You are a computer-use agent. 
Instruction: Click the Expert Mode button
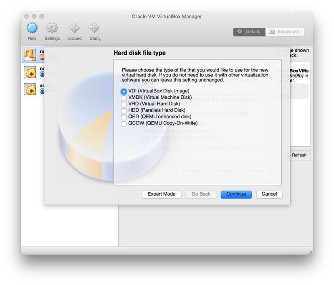point(162,194)
